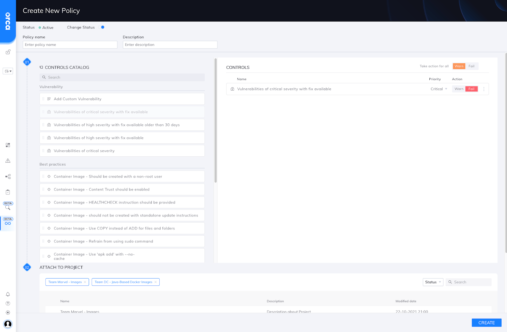Open the Shift Left infinity BETA icon
This screenshot has width=507, height=332.
pos(8,223)
